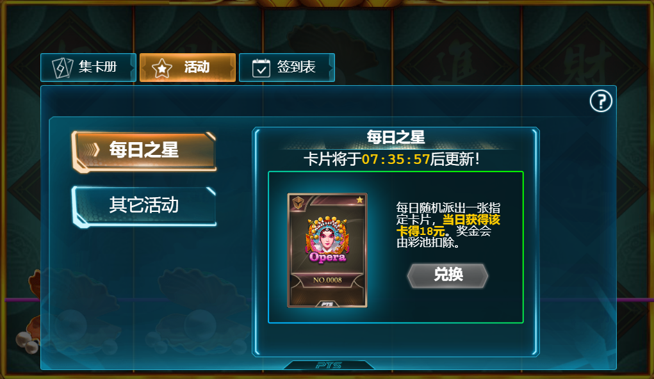Viewport: 654px width, 379px height.
Task: Click the card stack icon beside 集卡册
Action: [63, 68]
